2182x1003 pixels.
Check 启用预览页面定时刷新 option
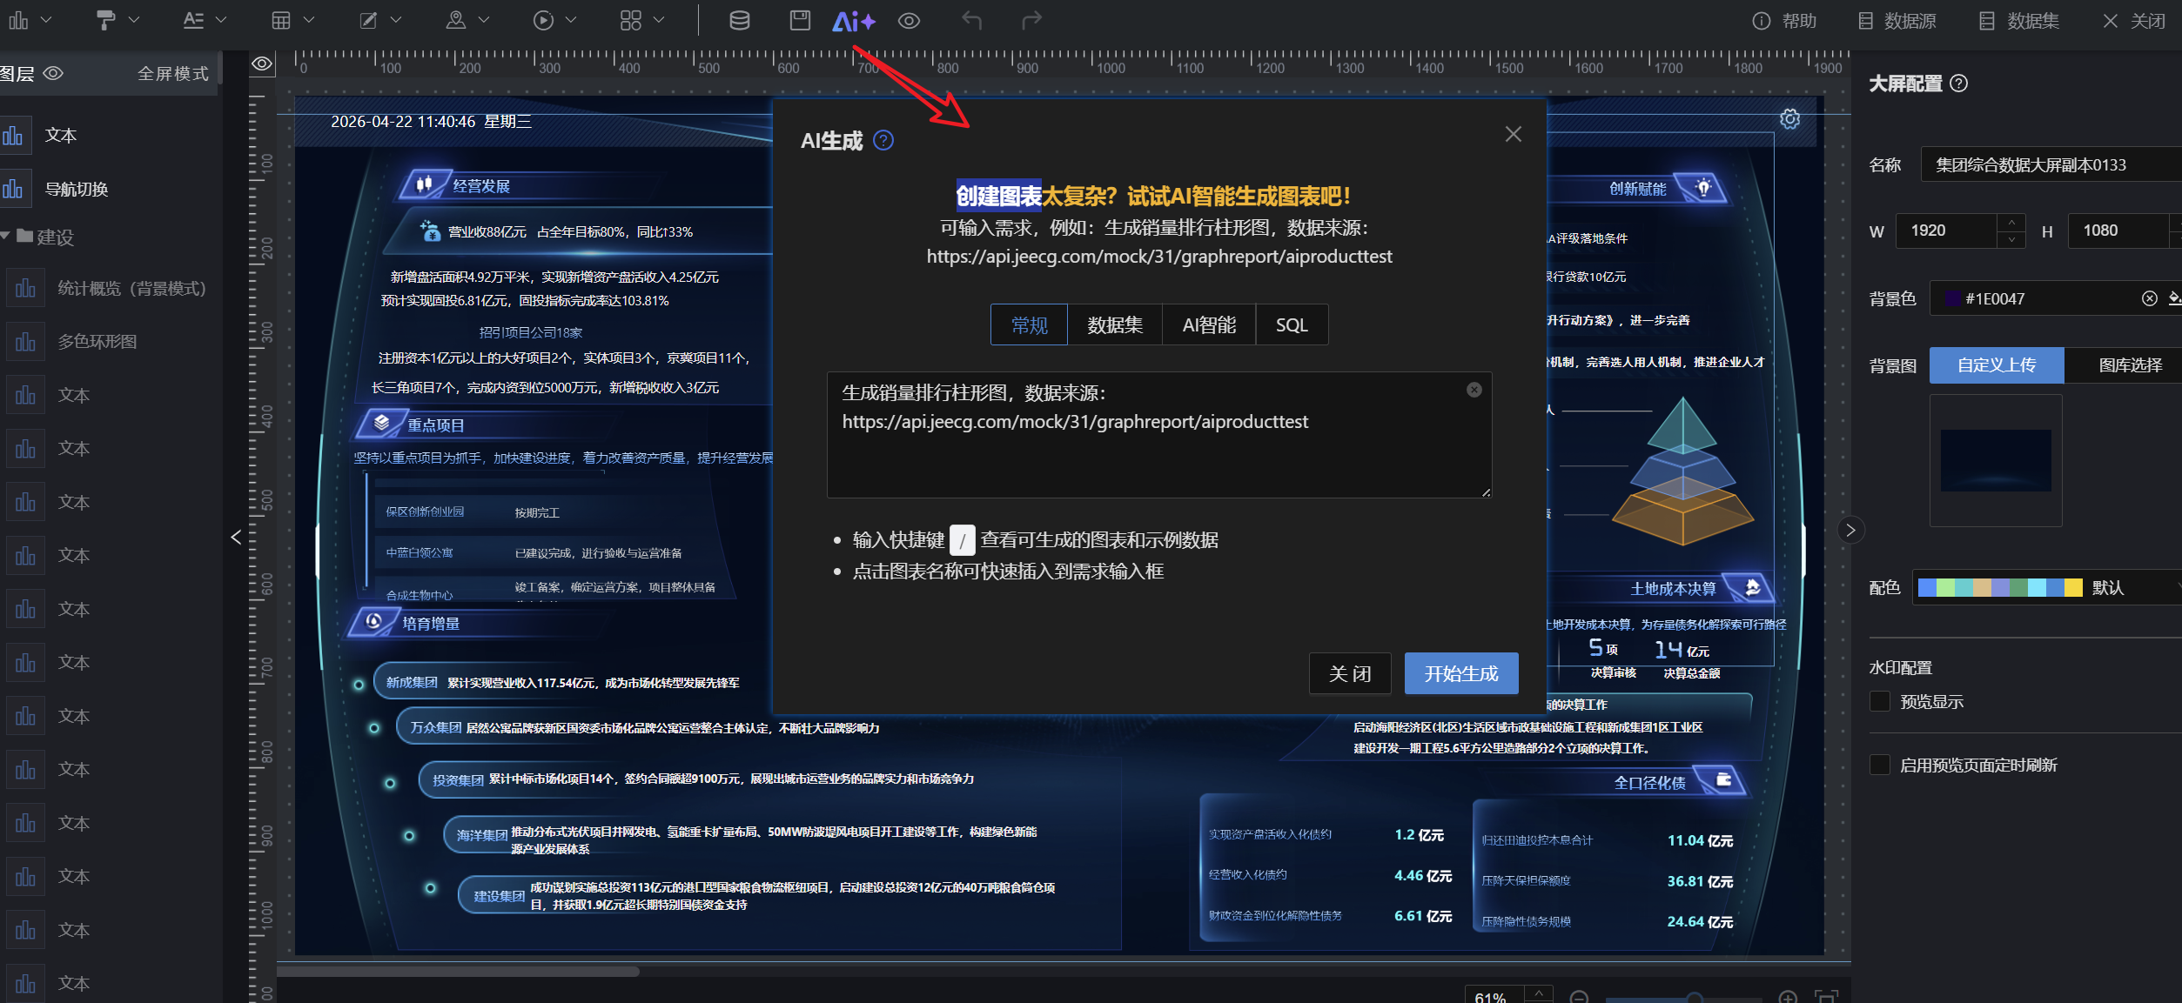(x=1880, y=764)
